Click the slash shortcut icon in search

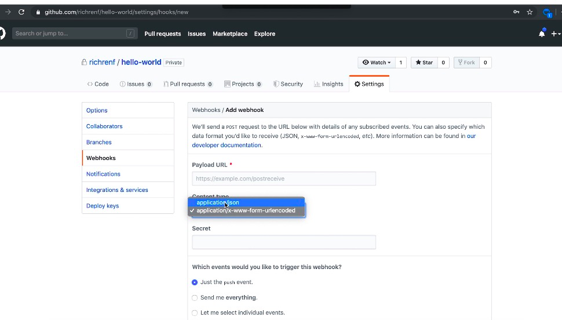click(130, 34)
